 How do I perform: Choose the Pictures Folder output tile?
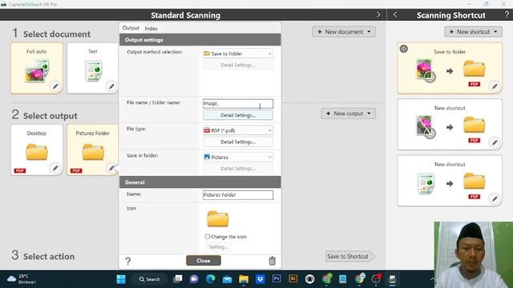[x=93, y=150]
